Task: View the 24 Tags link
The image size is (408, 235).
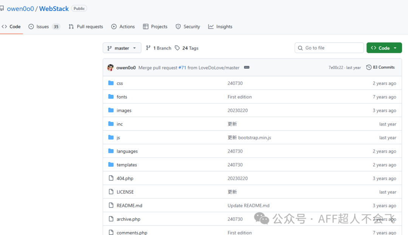Action: (x=187, y=48)
